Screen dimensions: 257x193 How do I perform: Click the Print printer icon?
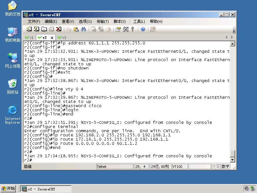pyautogui.click(x=108, y=29)
